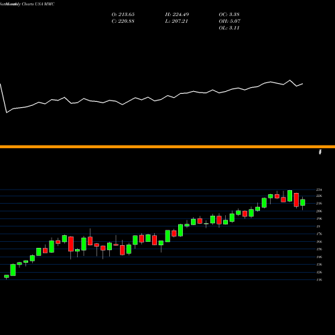Click the 216 price axis label
This screenshot has width=335, height=335.
point(319,204)
